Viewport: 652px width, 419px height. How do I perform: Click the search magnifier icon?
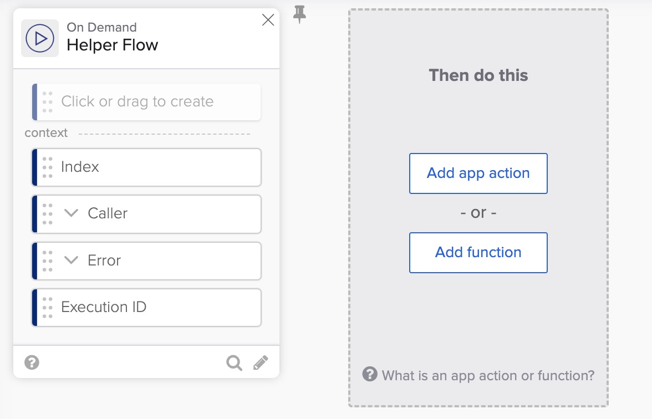click(x=235, y=363)
